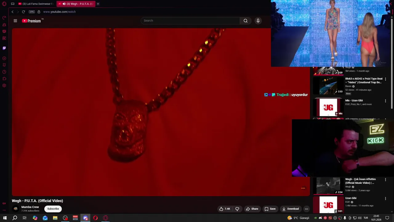Open the YouTube hamburger guide menu
Image resolution: width=394 pixels, height=222 pixels.
coord(15,21)
